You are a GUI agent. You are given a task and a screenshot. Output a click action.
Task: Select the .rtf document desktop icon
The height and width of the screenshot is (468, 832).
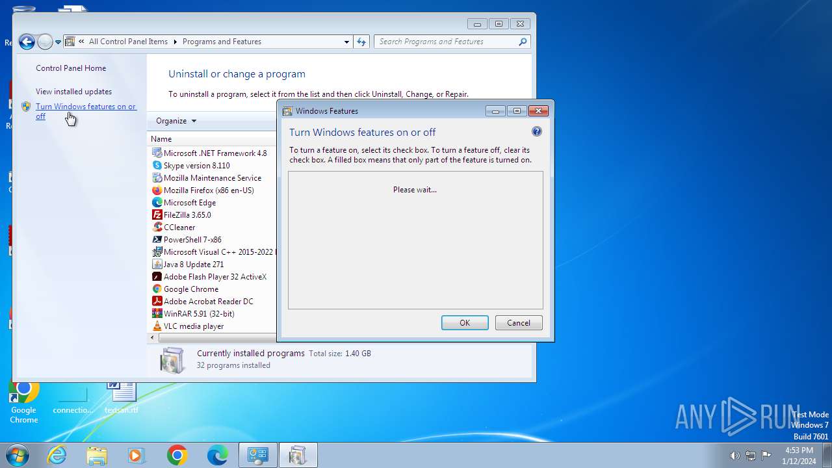122,397
